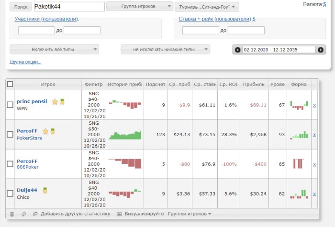The image size is (335, 227).
Task: Check the princ pensii row checkbox
Action: pyautogui.click(x=10, y=105)
